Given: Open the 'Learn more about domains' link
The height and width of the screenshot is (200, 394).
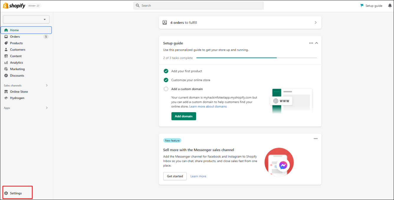Looking at the screenshot, I should tap(208, 107).
